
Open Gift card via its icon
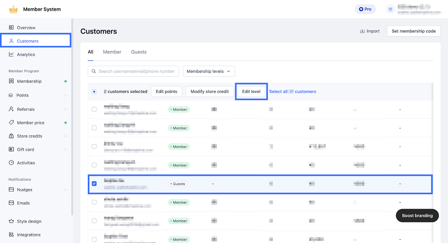[11, 149]
